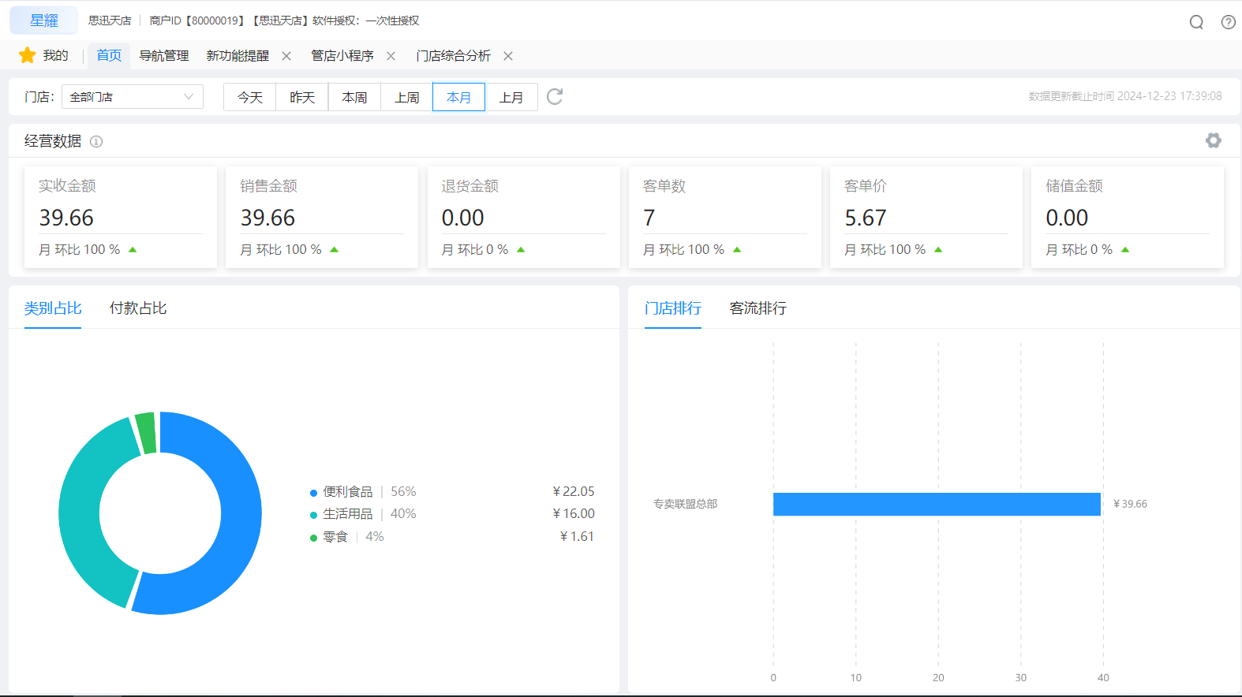Close the 管店小程序 tab
The image size is (1242, 697).
[x=391, y=56]
